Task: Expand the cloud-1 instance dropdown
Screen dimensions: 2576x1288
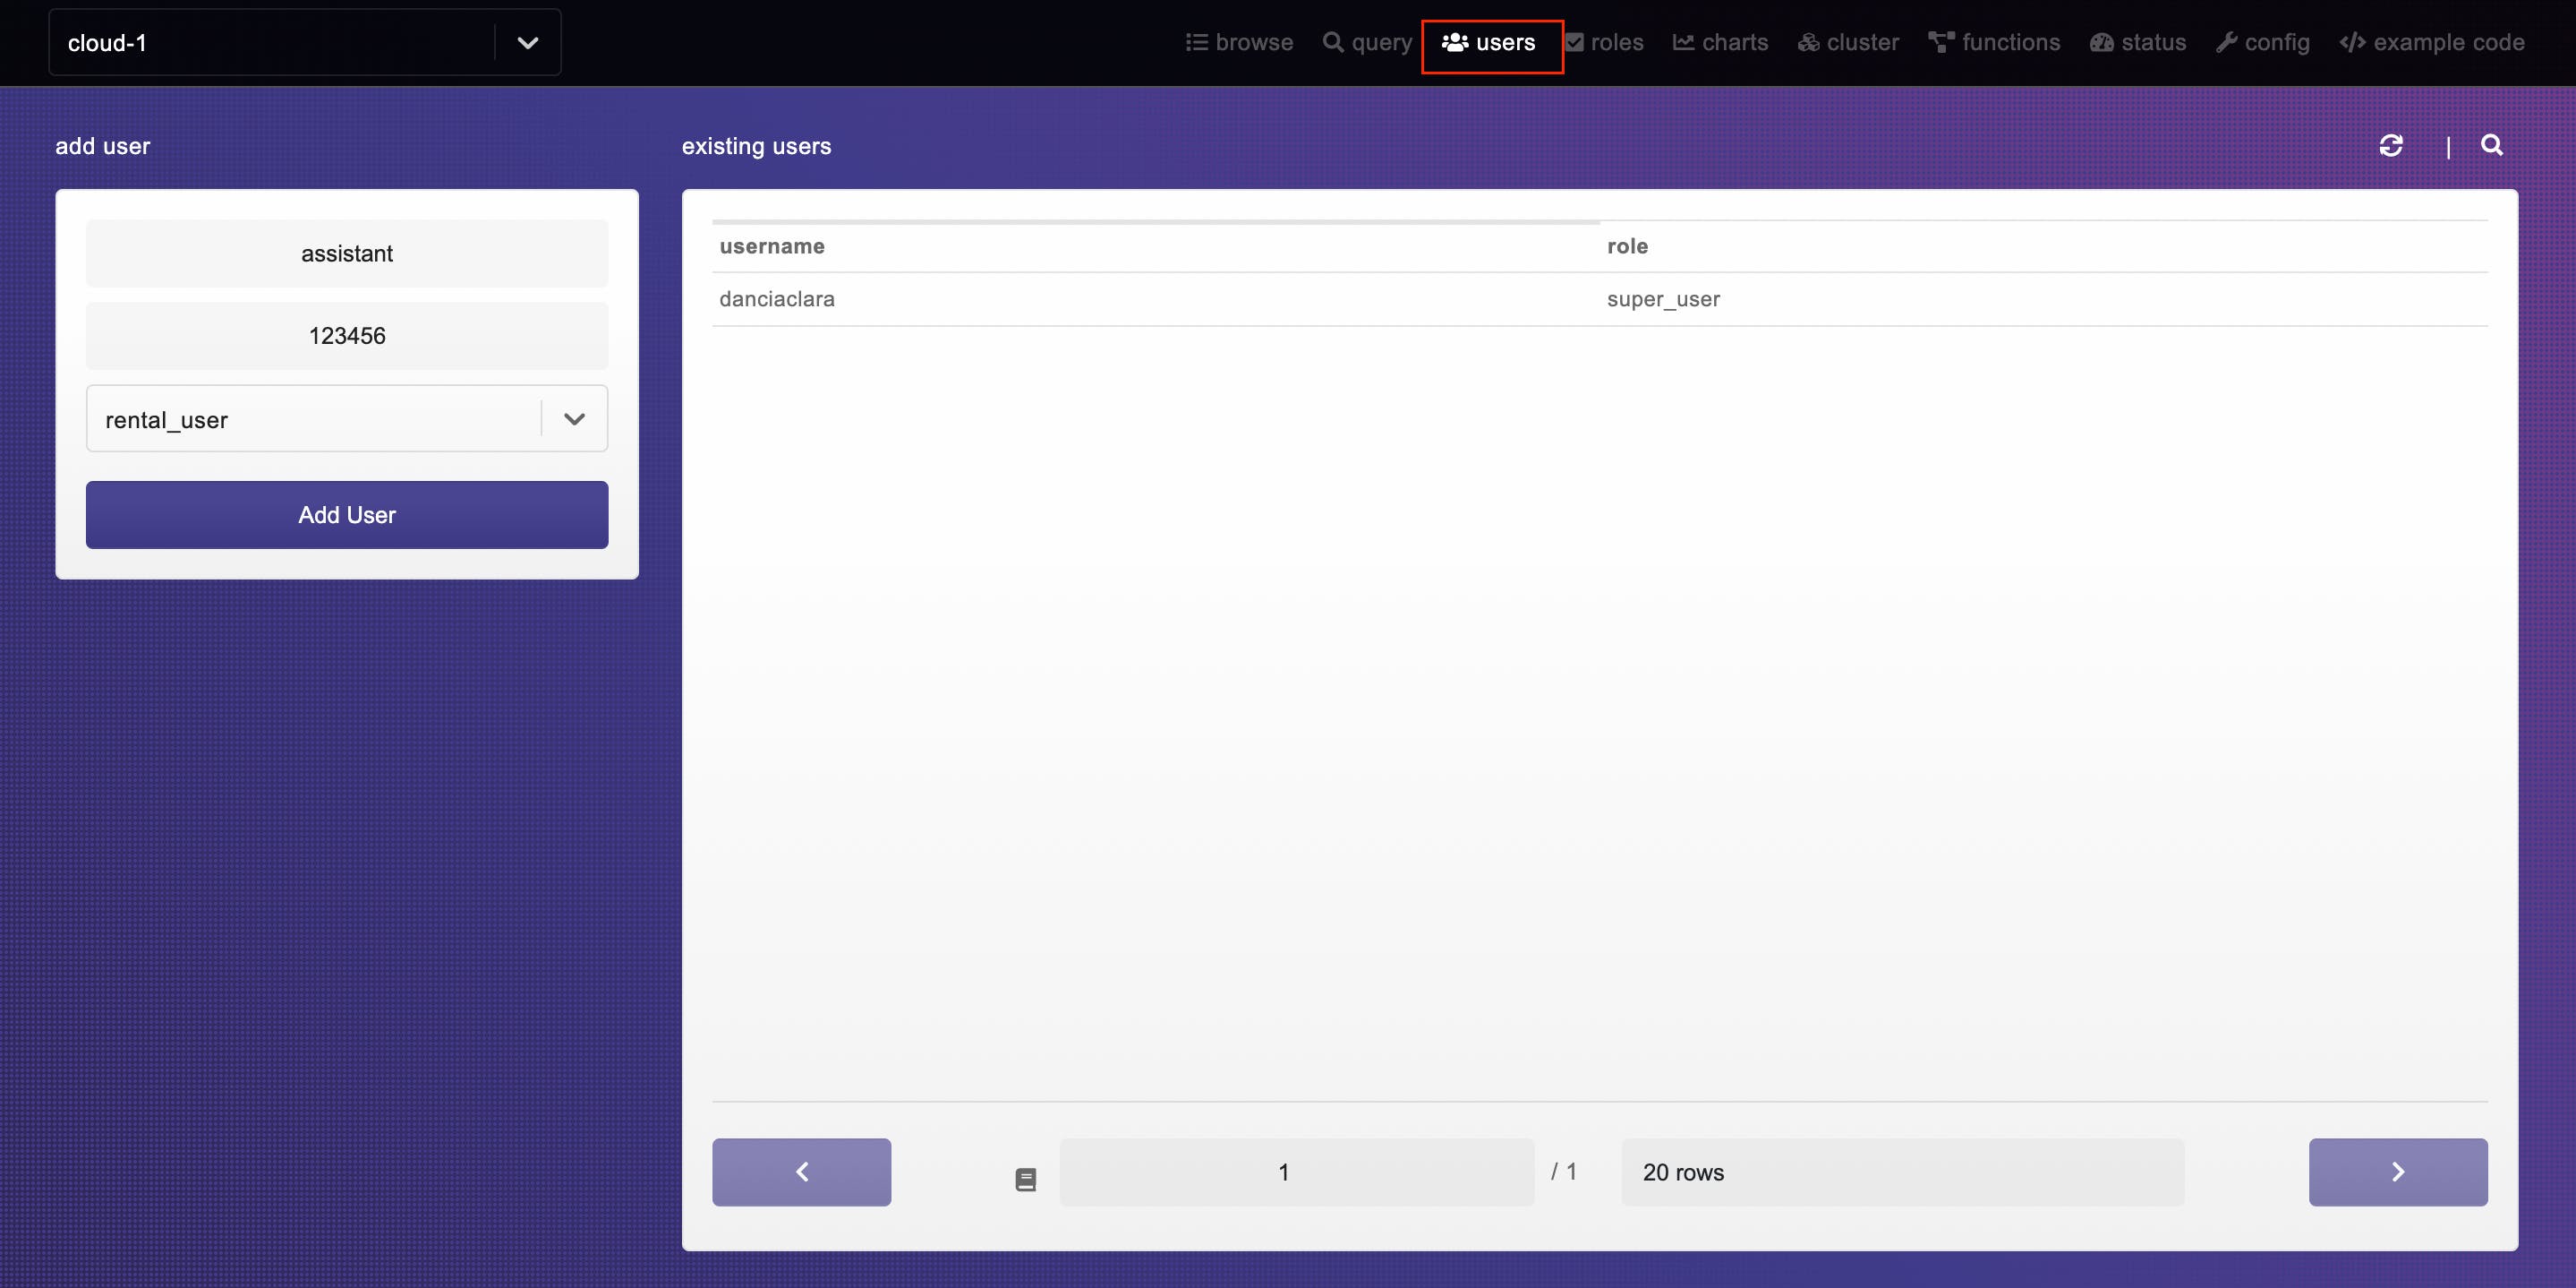Action: coord(527,43)
